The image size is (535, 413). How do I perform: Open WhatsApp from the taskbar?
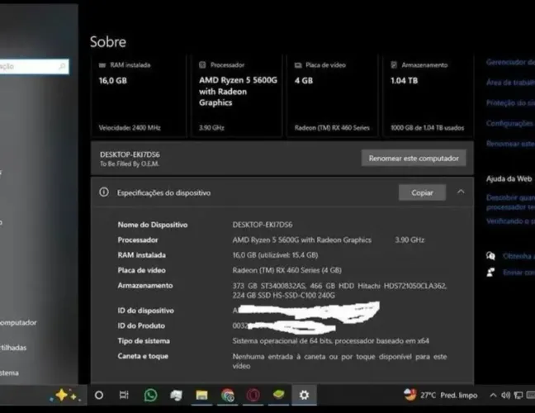(150, 395)
